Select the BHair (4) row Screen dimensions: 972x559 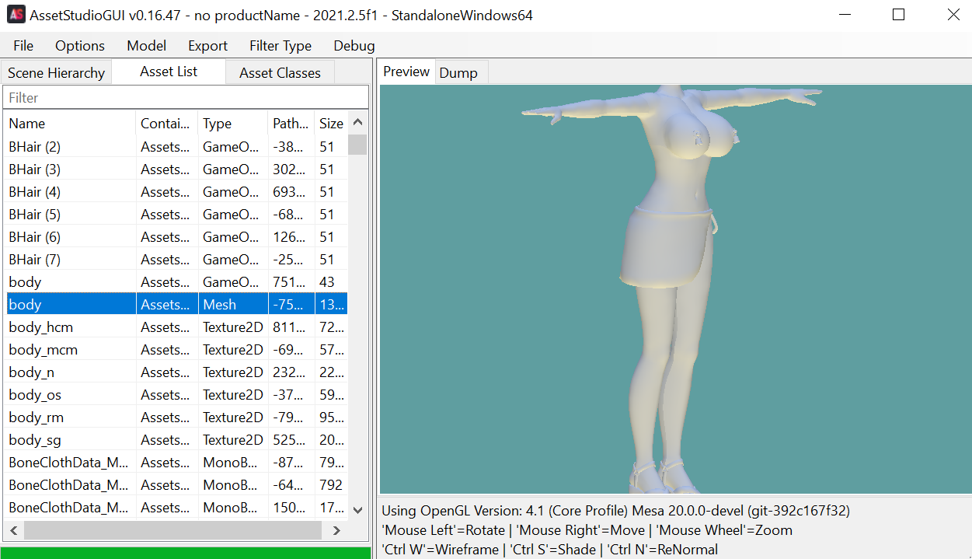point(176,192)
